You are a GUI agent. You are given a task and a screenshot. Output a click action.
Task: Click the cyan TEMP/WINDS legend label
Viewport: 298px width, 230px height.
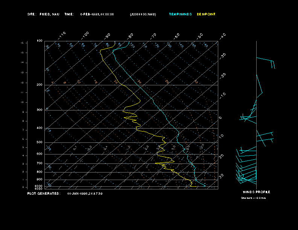pos(180,14)
